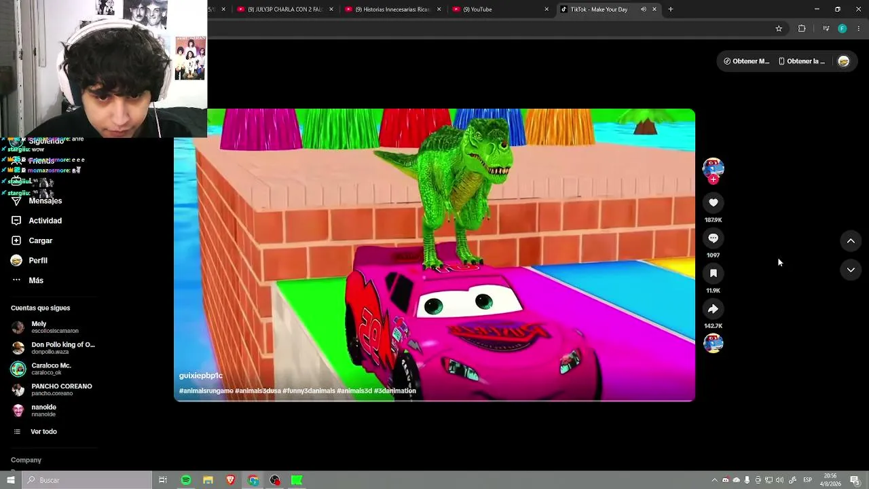The width and height of the screenshot is (869, 489).
Task: Open creator guixiepbp1c profile link
Action: click(201, 376)
